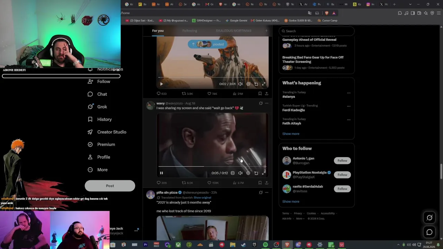Open the SKALEDUS MORTIMAS tab
Viewport: 443px width, 249px height.
coord(234,31)
